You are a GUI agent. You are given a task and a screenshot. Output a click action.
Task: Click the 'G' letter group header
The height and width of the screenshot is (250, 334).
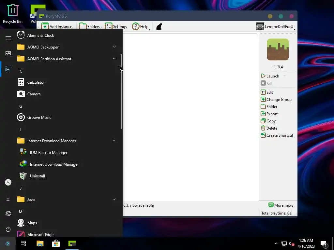[21, 106]
